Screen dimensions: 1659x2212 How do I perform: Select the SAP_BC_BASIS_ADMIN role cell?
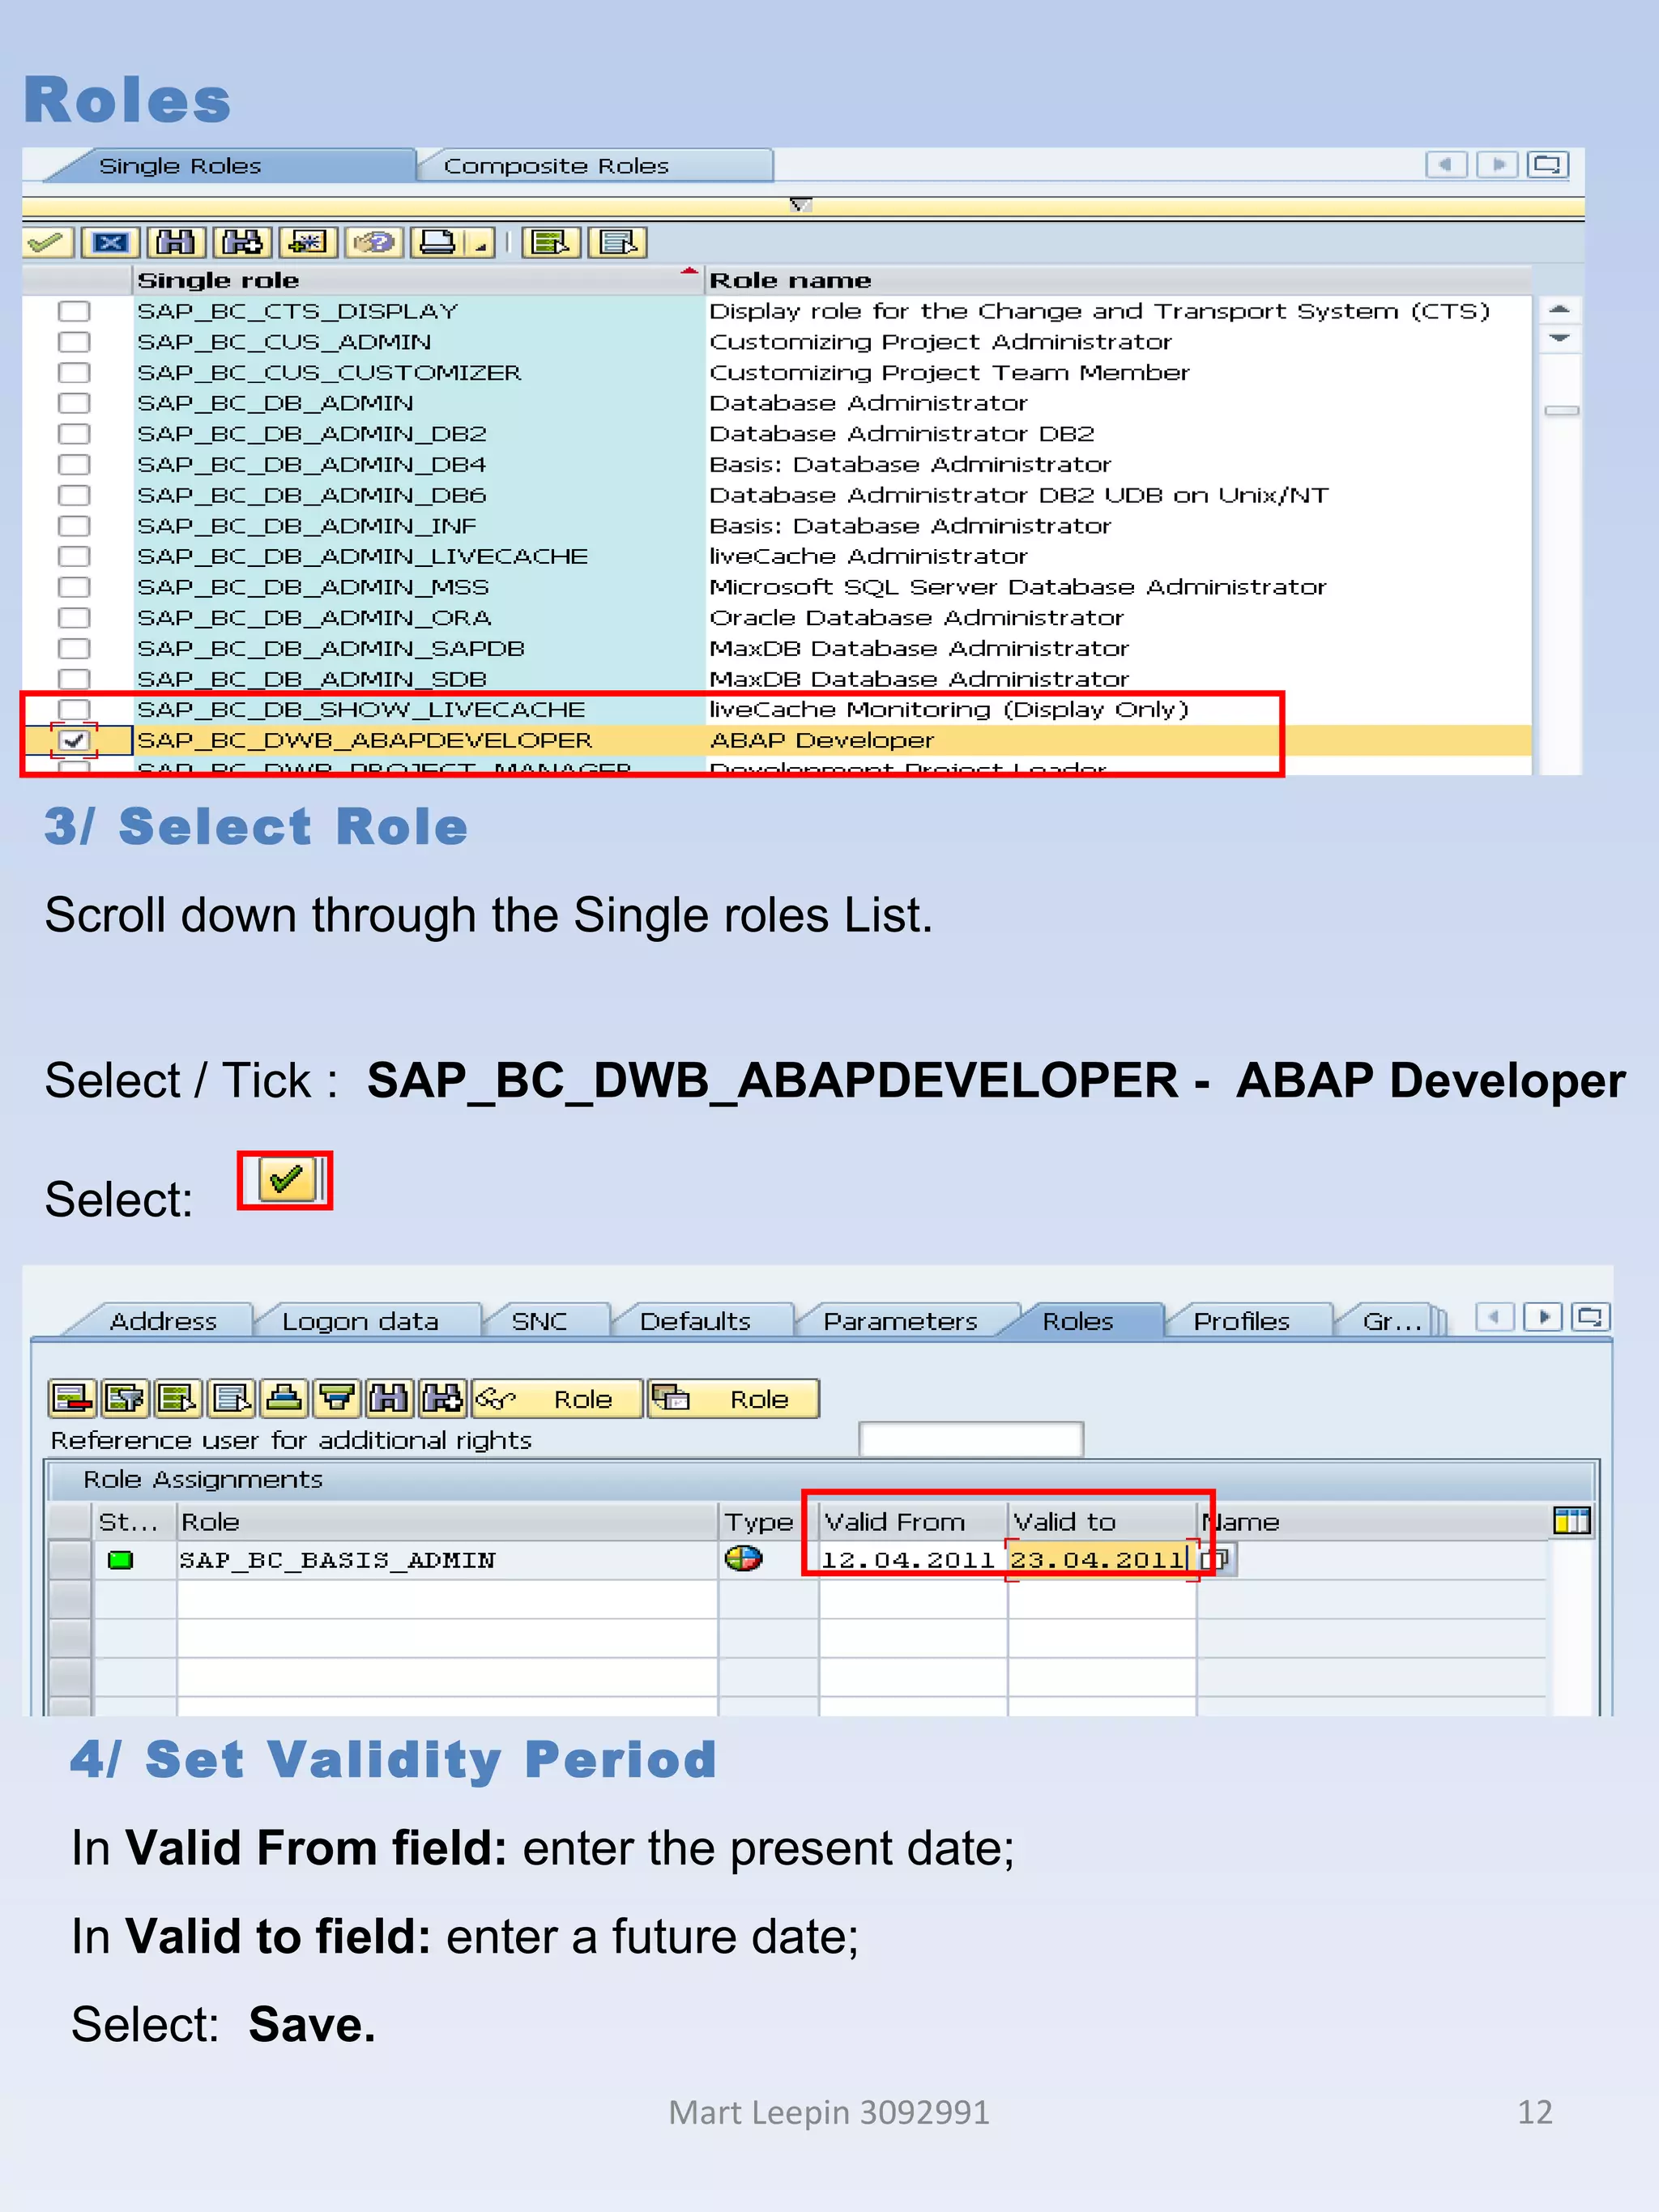[x=447, y=1560]
